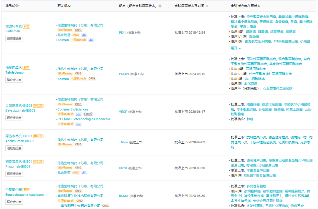
Task: Click 消化道癌 indication link
Action: coord(251,84)
